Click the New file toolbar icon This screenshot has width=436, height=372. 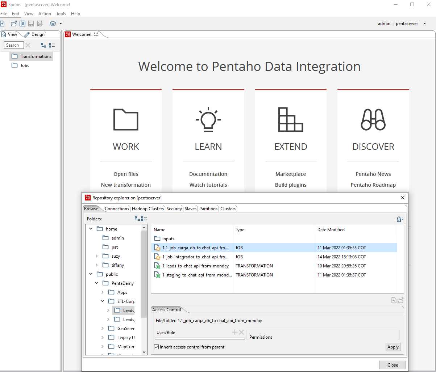coord(2,24)
